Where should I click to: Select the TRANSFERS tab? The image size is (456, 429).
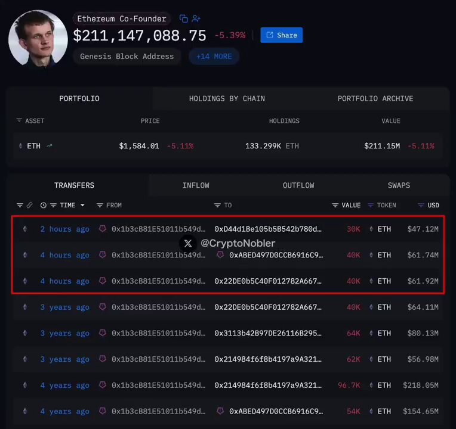click(74, 185)
